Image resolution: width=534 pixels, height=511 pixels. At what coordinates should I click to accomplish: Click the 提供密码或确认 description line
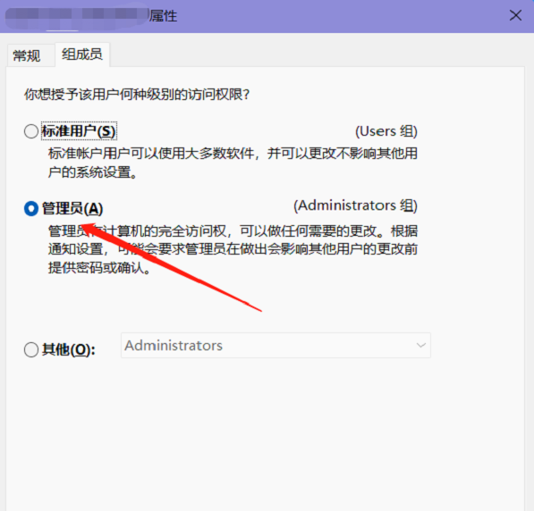coord(99,268)
